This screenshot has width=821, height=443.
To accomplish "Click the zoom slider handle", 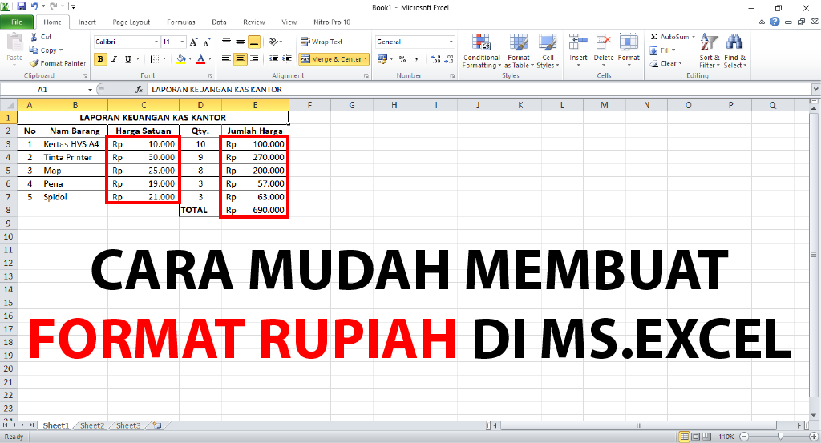I will click(780, 437).
